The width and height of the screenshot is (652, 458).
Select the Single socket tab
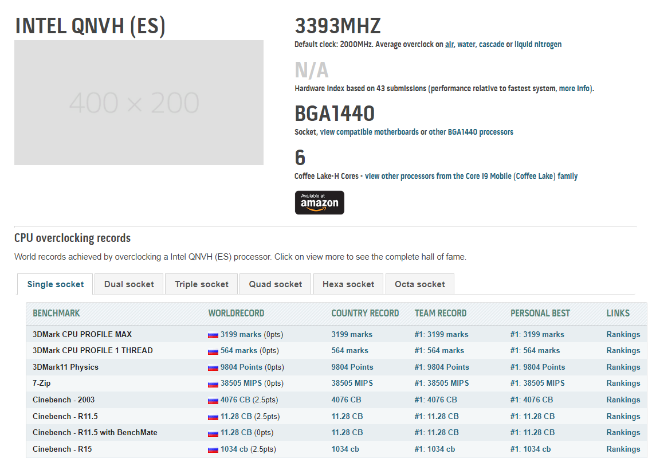pos(56,284)
